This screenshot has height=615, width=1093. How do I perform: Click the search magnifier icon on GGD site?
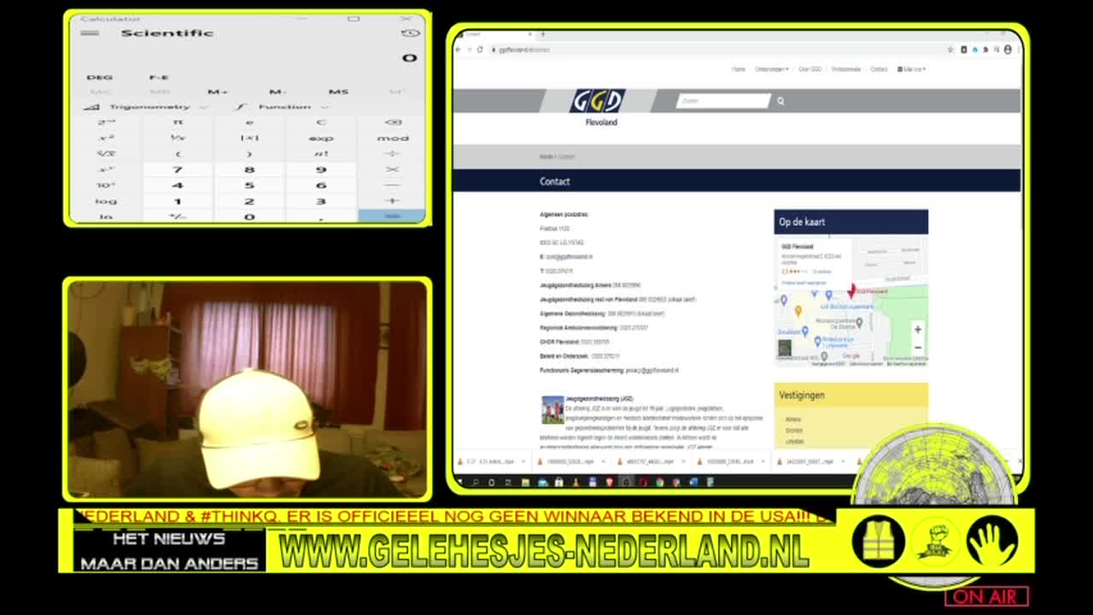[x=780, y=101]
